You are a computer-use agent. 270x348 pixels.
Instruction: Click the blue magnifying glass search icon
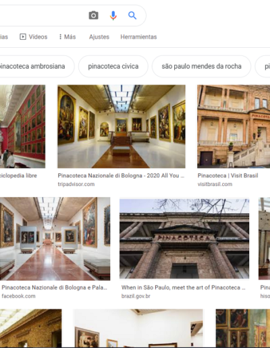tap(132, 16)
